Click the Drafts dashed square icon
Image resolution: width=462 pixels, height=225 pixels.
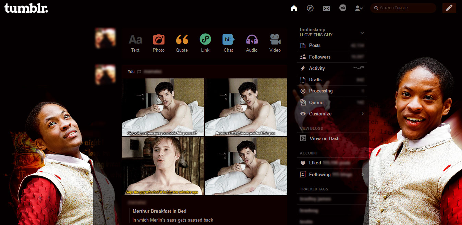click(x=303, y=79)
